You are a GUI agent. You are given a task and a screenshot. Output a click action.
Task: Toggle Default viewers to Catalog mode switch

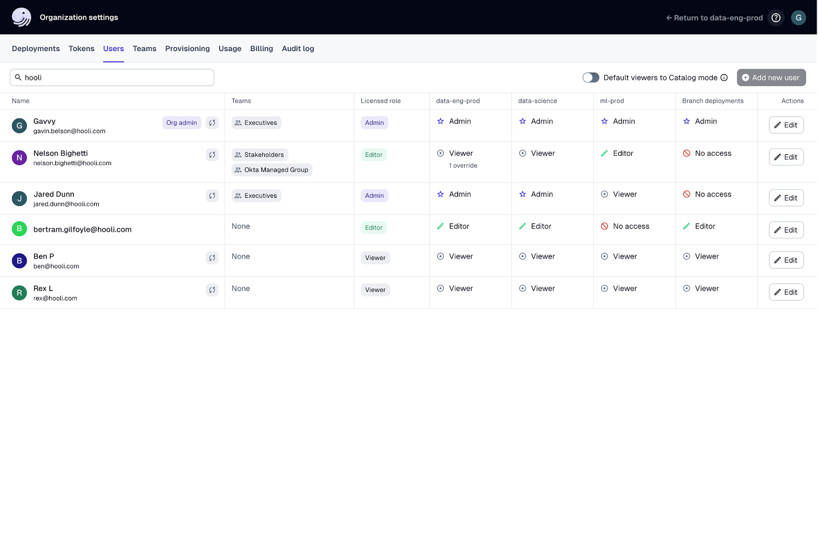tap(592, 78)
